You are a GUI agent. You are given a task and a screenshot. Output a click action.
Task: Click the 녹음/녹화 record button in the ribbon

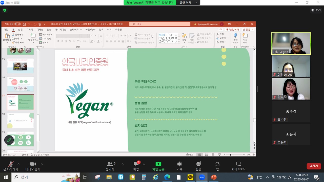point(233,30)
